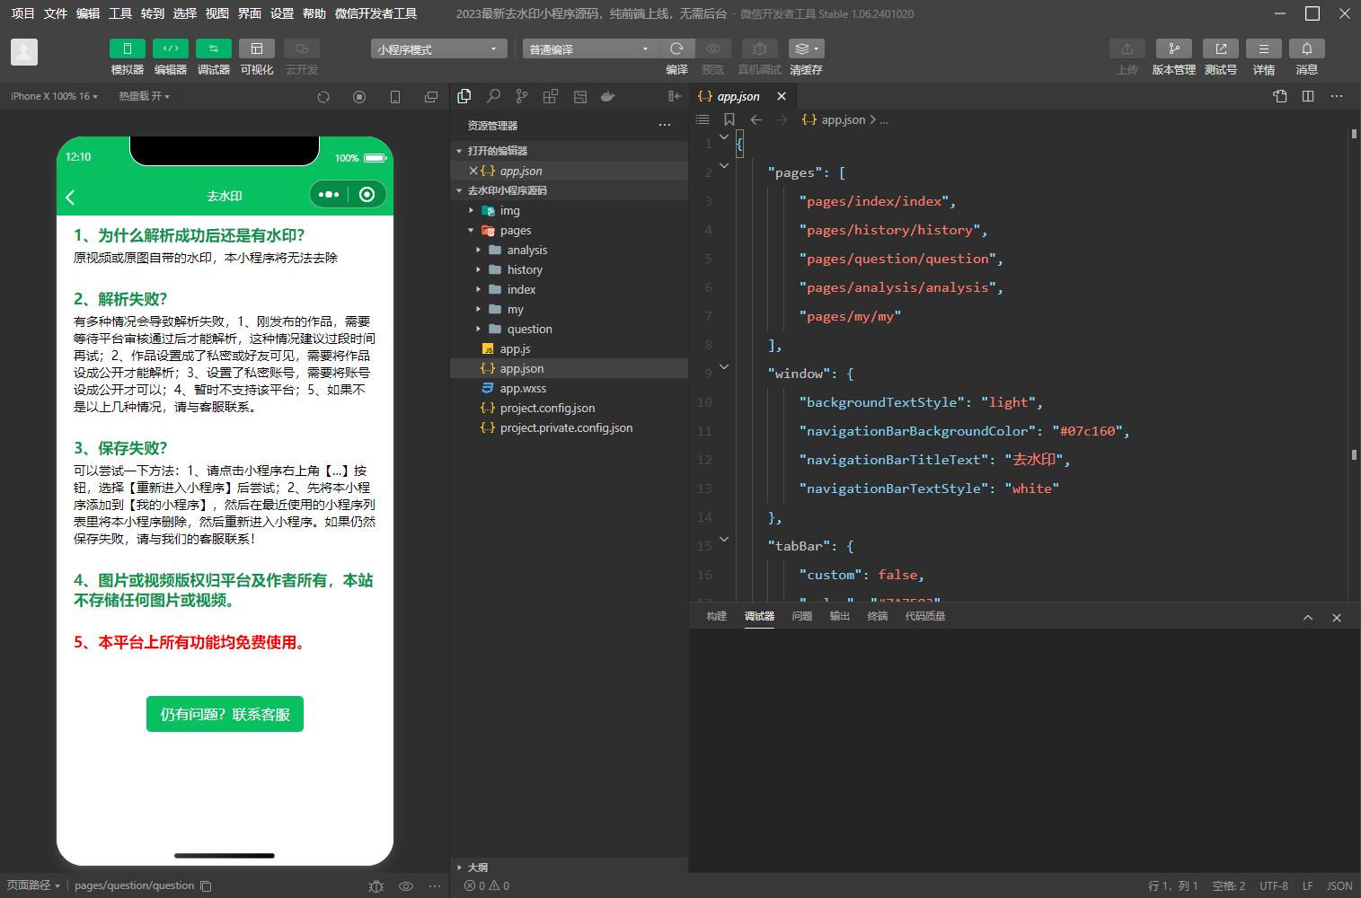Open the page path (页面路径) dropdown

click(33, 885)
